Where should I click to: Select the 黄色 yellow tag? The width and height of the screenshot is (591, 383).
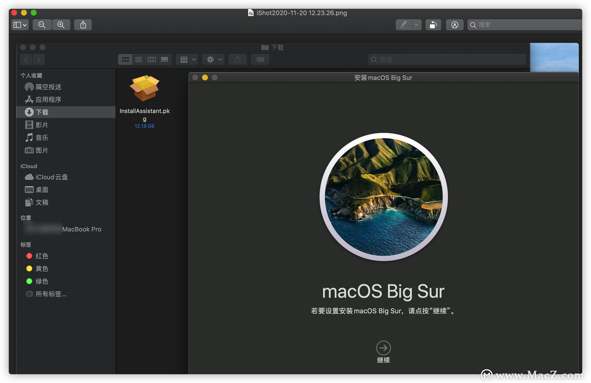click(x=66, y=269)
